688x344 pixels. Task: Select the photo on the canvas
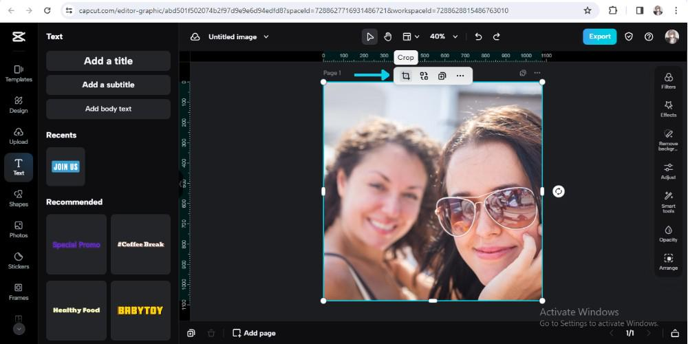(x=433, y=191)
